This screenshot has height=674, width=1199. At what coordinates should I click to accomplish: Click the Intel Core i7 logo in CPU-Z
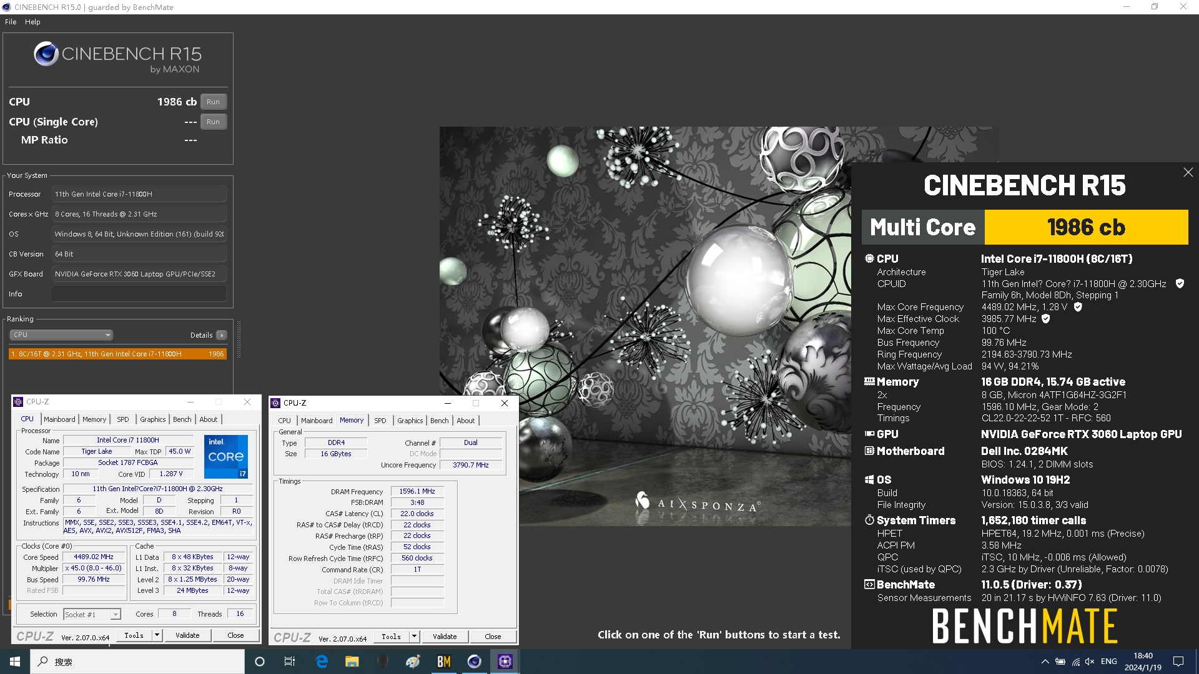click(x=226, y=457)
